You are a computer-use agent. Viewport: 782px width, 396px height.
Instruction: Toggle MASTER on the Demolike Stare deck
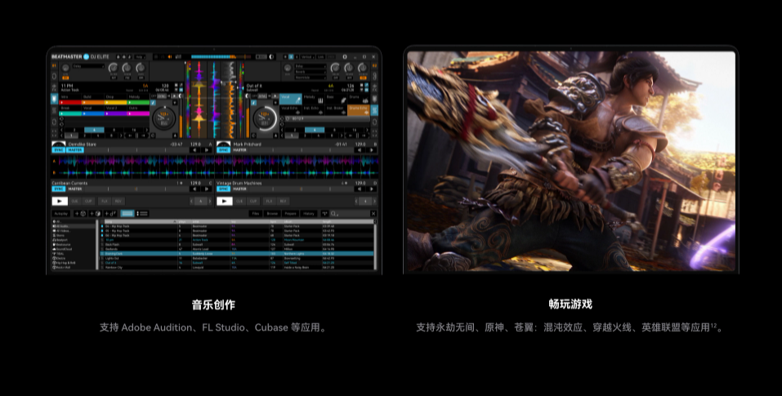click(75, 150)
